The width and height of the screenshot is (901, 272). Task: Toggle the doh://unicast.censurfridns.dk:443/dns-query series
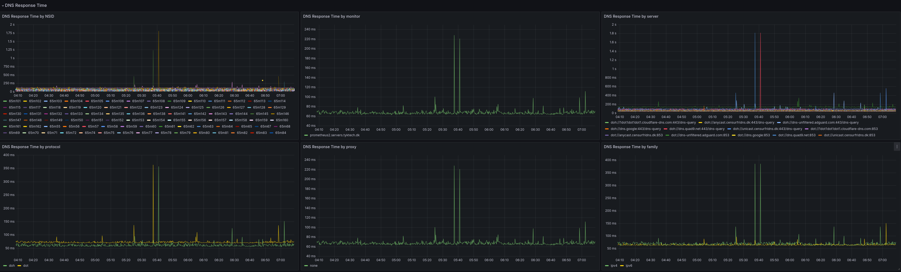click(767, 129)
